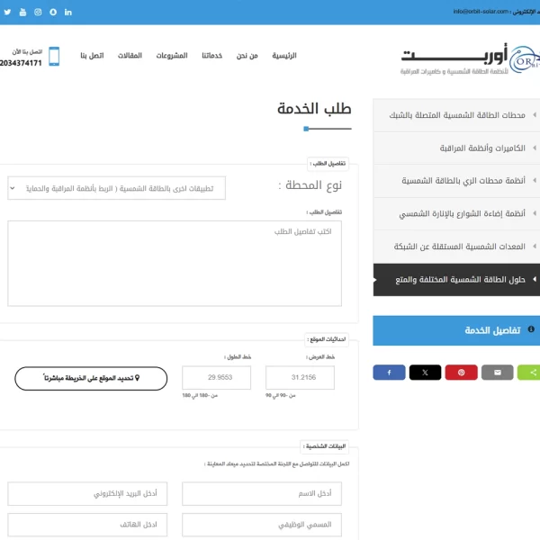
Task: Share page via Facebook button
Action: coord(389,372)
